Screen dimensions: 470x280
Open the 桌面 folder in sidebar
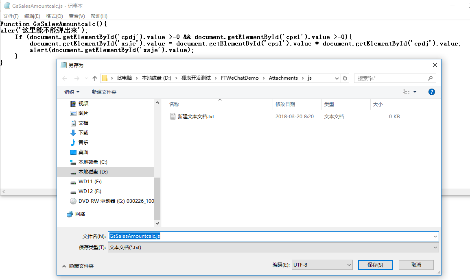pyautogui.click(x=83, y=152)
